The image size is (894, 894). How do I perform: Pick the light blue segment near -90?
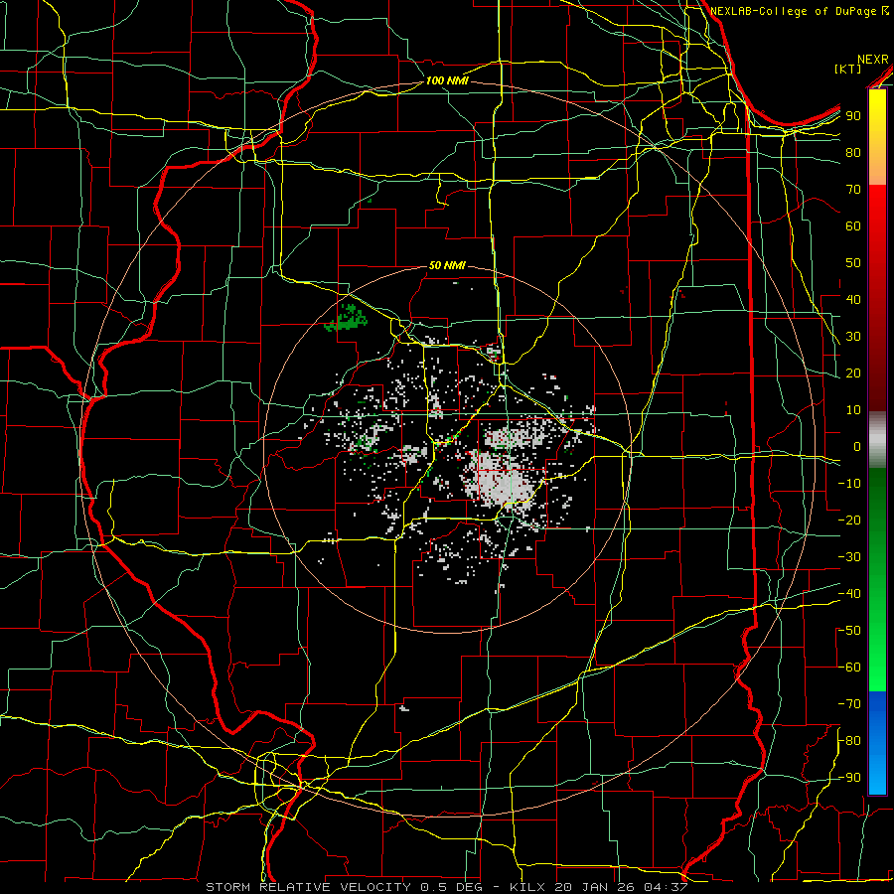tap(877, 776)
